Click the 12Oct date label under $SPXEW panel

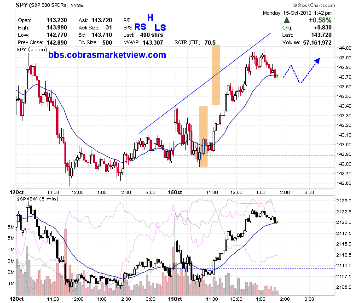17,299
